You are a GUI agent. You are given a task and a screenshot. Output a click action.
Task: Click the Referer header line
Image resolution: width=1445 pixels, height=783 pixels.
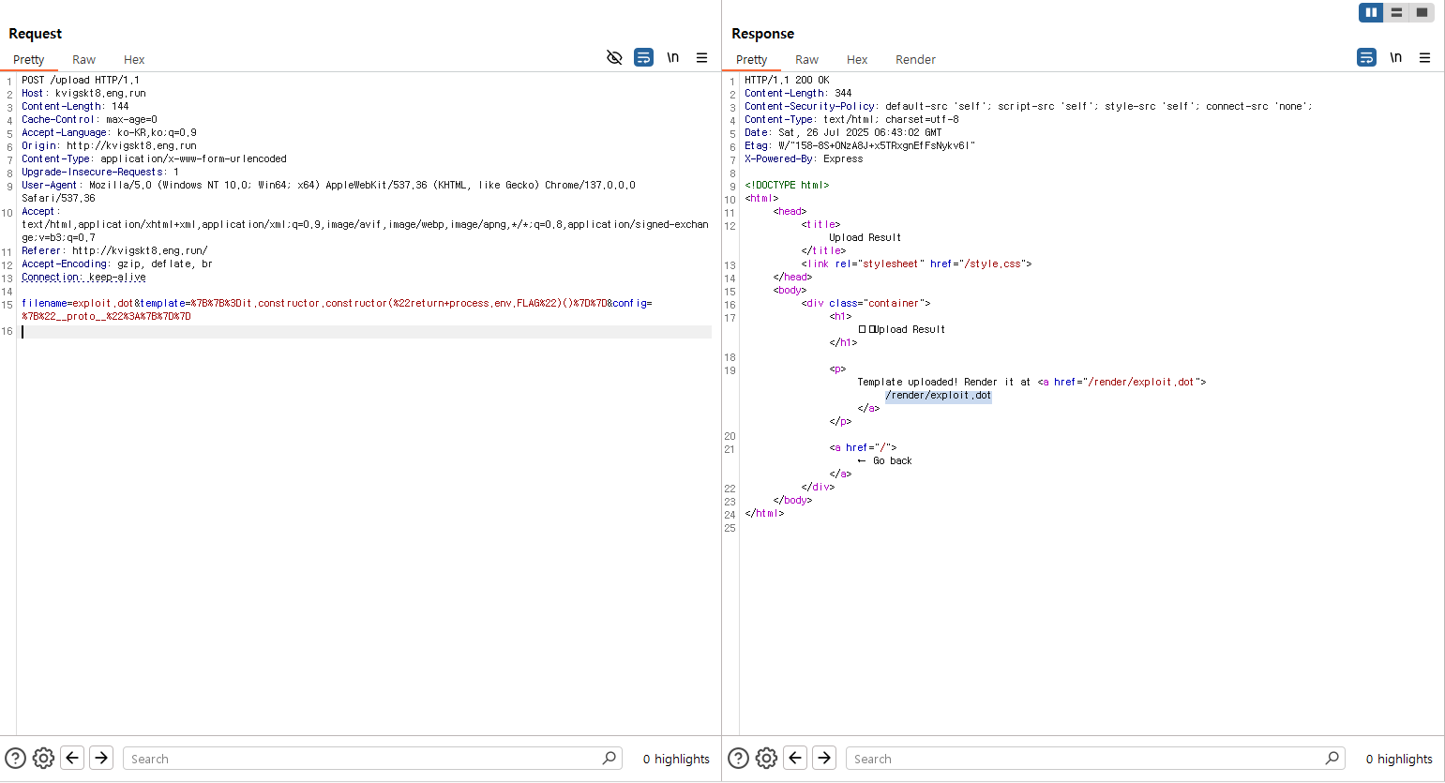coord(114,250)
